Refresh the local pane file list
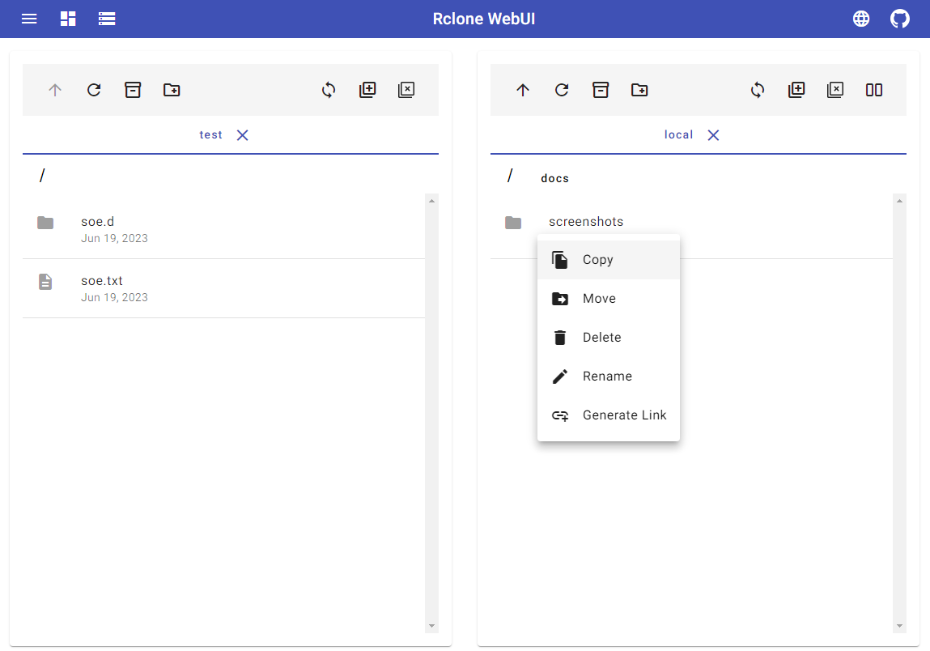Screen dimensions: 930x651 pos(562,90)
